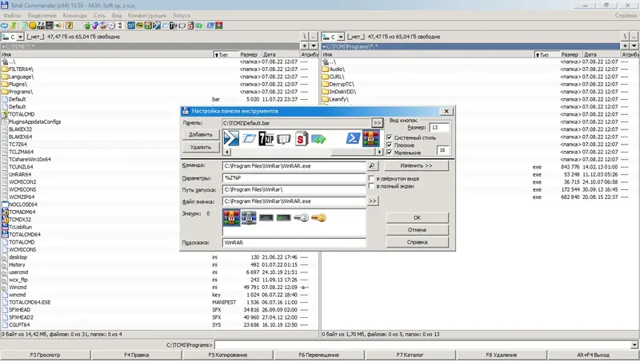This screenshot has width=640, height=361.
Task: Click the button strip horizontal scrollbar thumb
Action: click(353, 152)
